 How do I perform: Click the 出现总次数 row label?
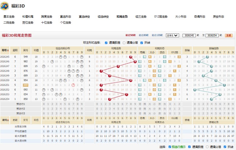click(21, 127)
